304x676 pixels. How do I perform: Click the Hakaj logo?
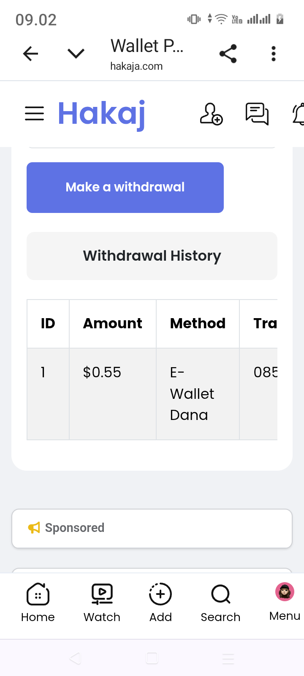point(102,114)
